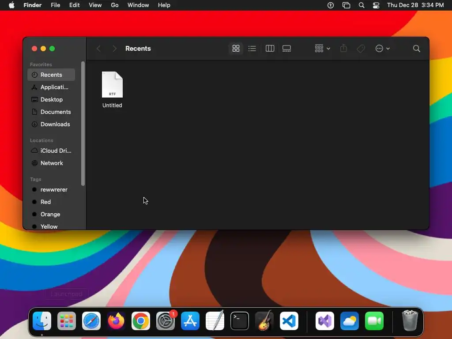Select Recents in the sidebar

click(51, 75)
